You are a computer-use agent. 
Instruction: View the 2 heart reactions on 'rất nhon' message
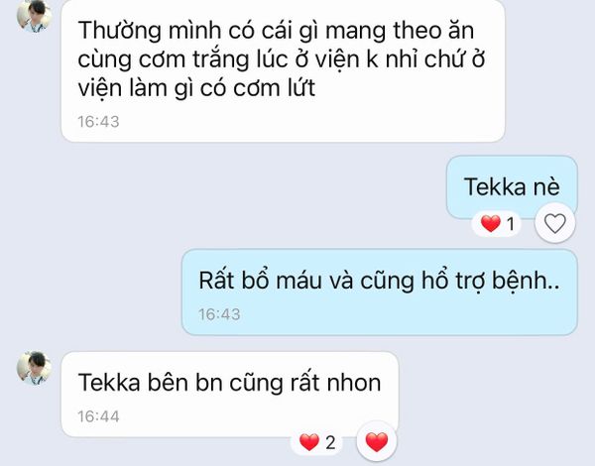pyautogui.click(x=317, y=442)
